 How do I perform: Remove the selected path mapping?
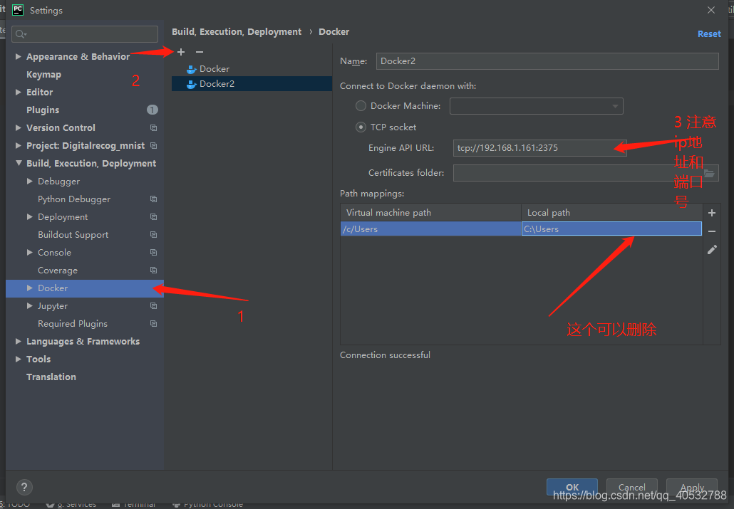(711, 231)
